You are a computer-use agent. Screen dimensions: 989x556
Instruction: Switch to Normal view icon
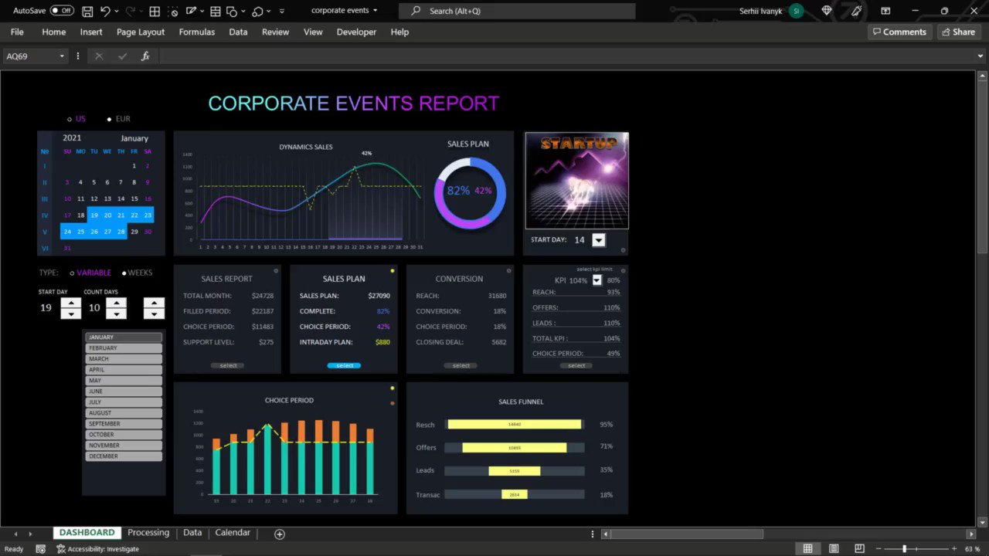point(807,549)
